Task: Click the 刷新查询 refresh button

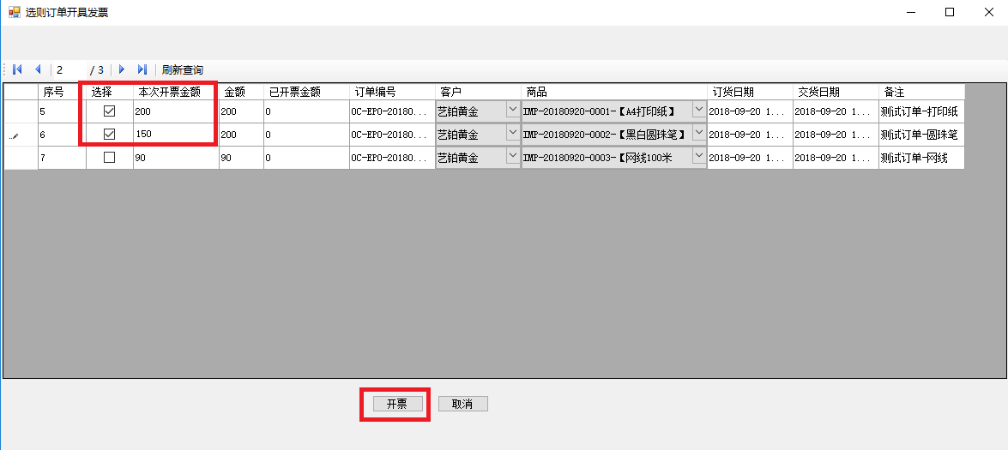Action: coord(183,69)
